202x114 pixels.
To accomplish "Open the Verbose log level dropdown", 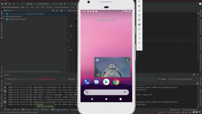I will coord(73,79).
